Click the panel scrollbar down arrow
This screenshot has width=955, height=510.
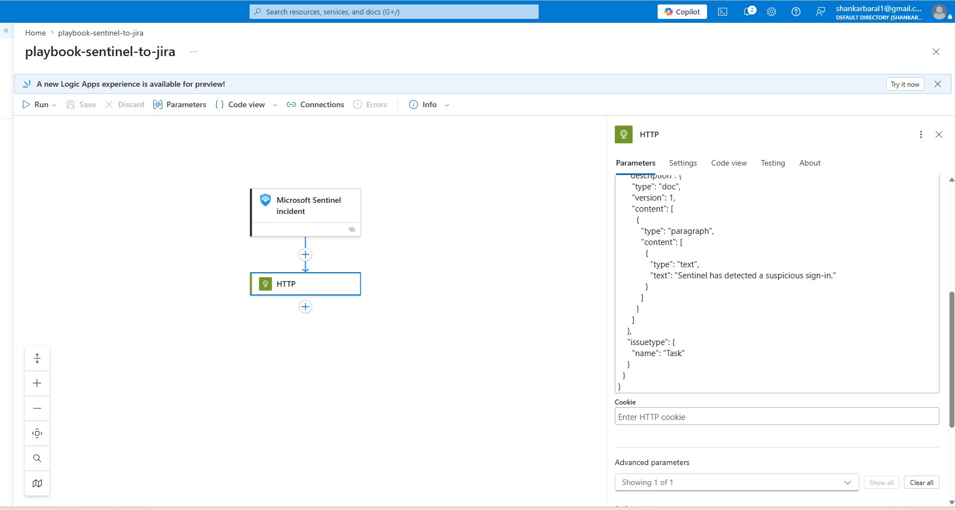tap(951, 502)
